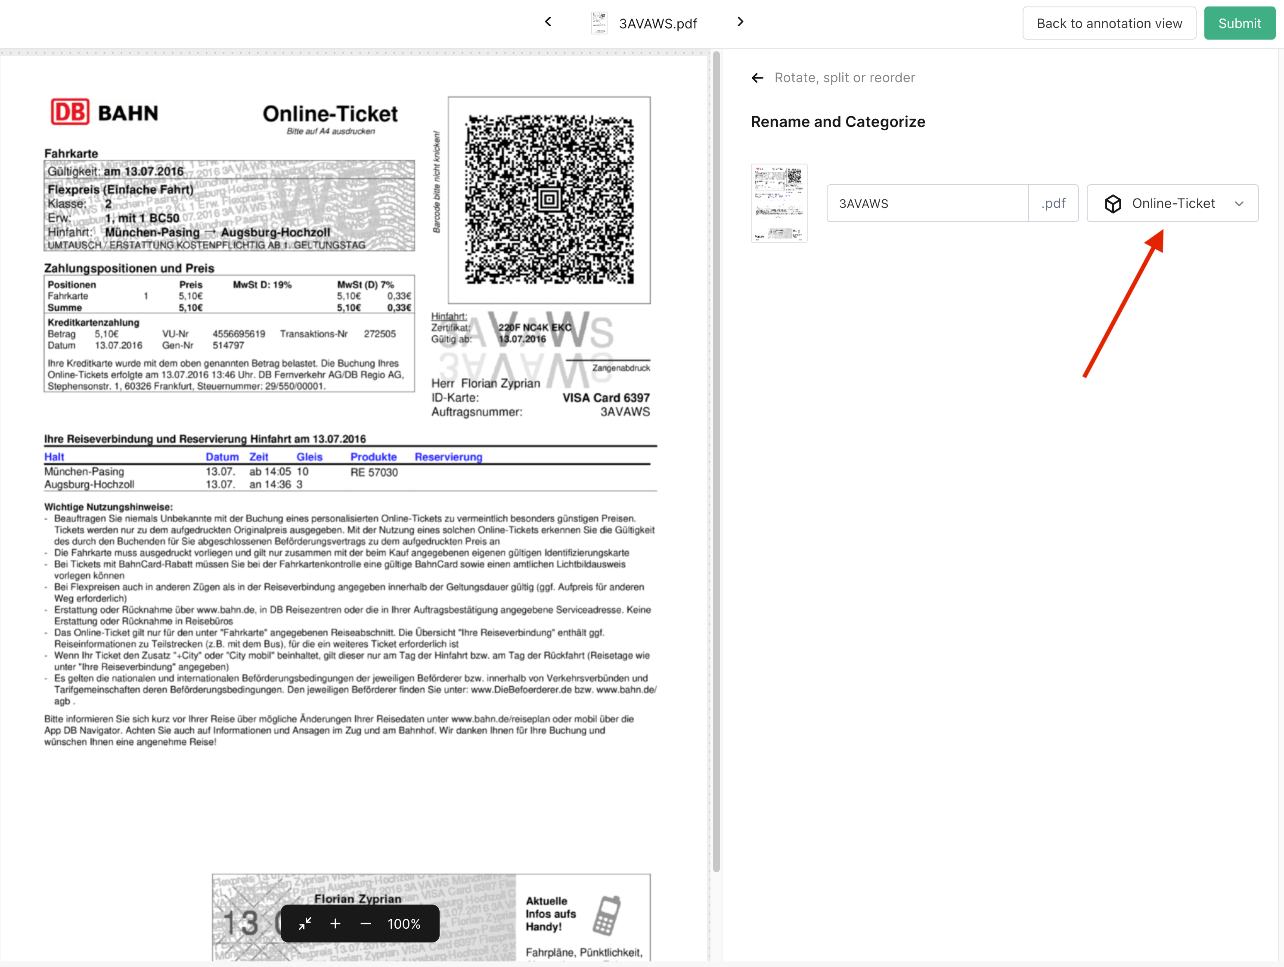Click the Produkte column header
The height and width of the screenshot is (967, 1284).
click(373, 457)
